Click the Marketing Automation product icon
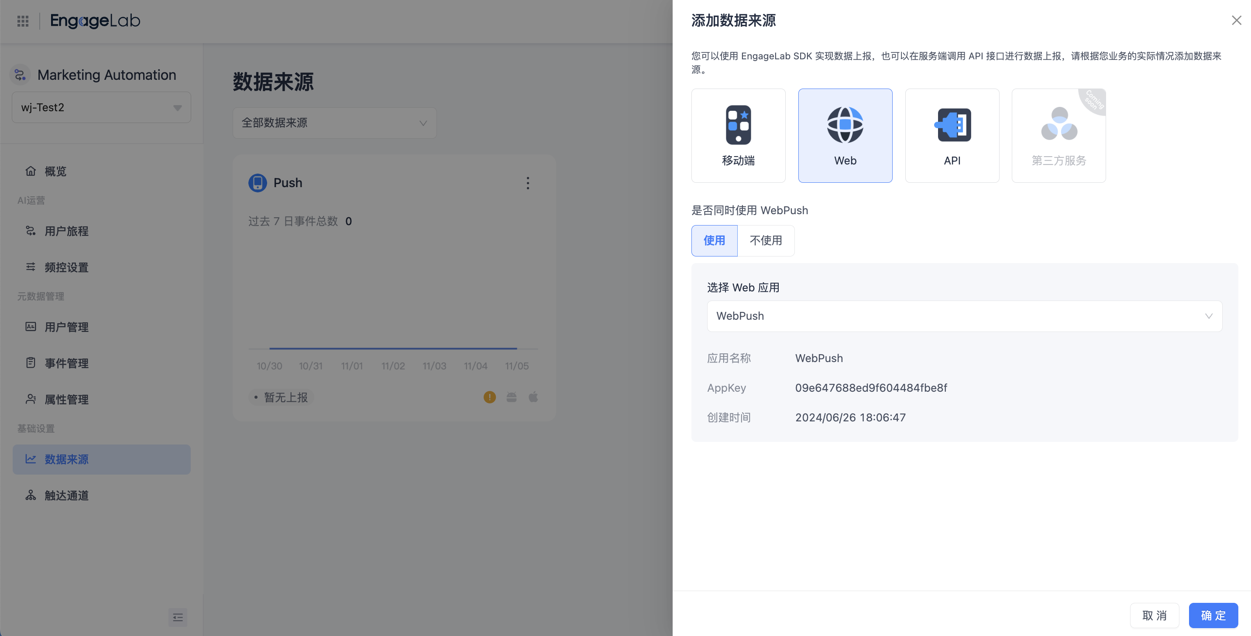 click(x=20, y=75)
